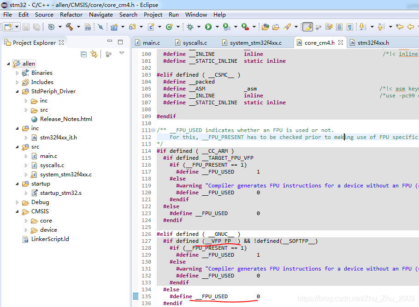Click Collapse All in Project Explorer

click(x=83, y=54)
